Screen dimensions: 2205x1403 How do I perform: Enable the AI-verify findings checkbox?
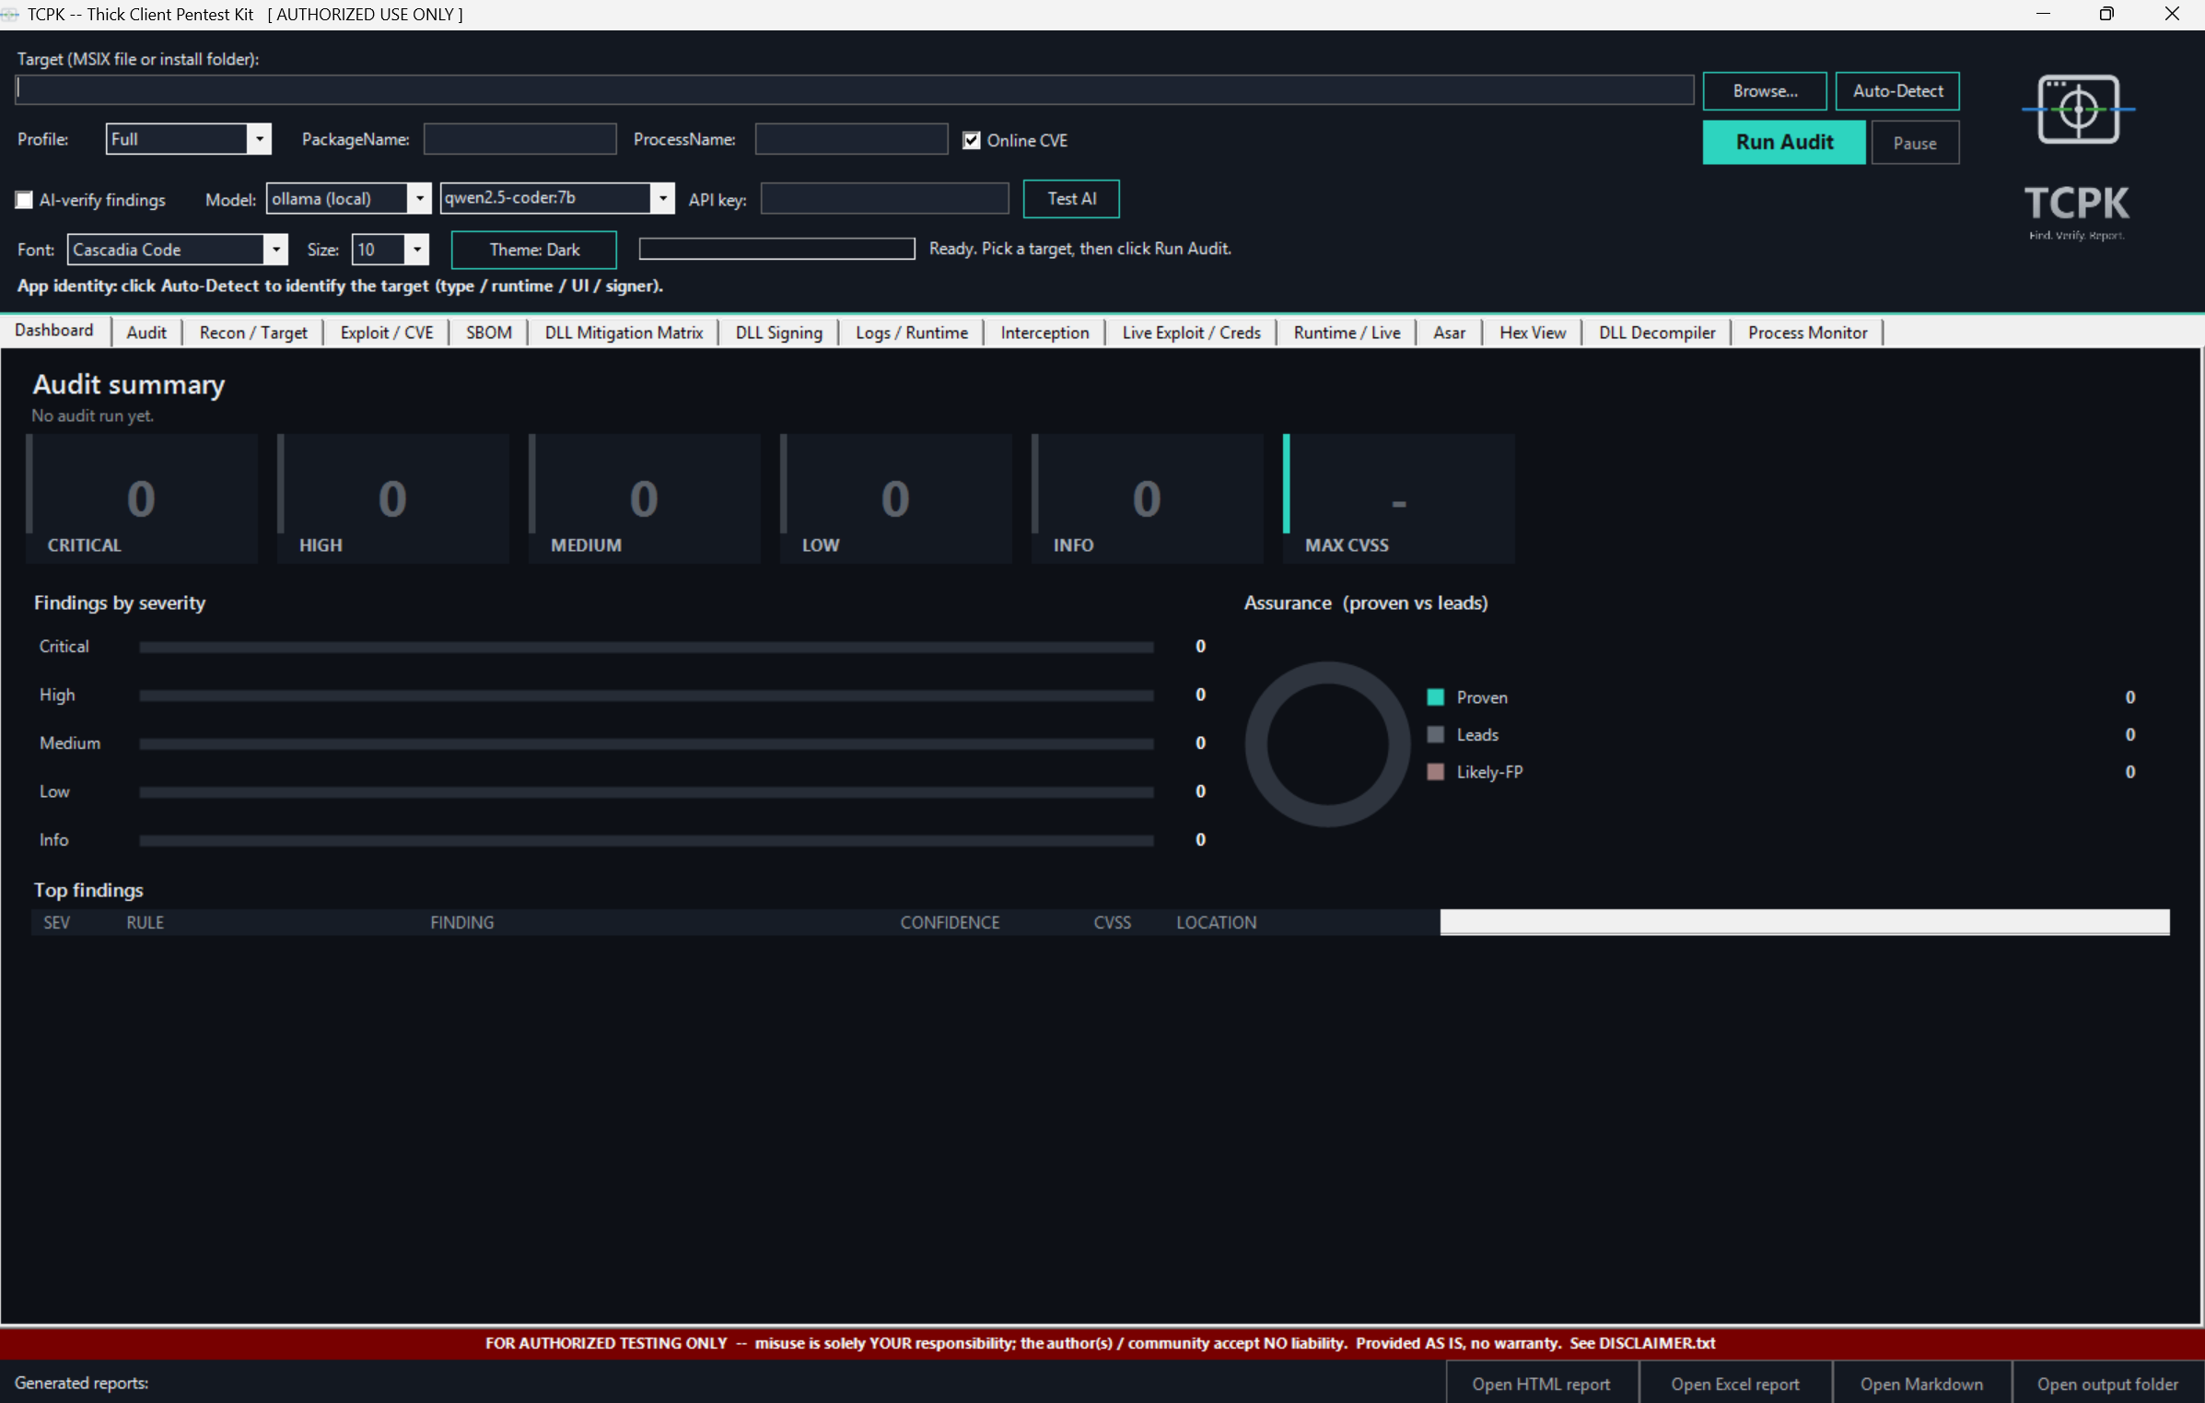24,200
